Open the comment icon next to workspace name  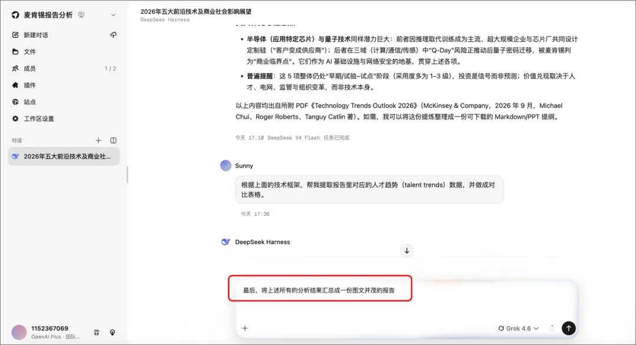tap(81, 15)
